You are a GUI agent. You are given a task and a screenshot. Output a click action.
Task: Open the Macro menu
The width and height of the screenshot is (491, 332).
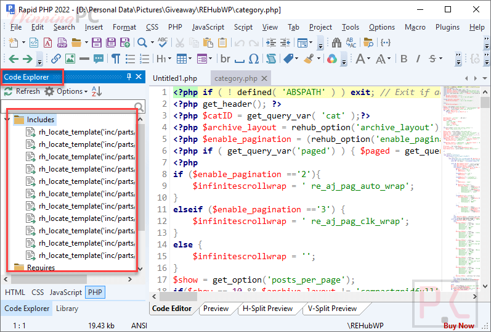pyautogui.click(x=415, y=27)
